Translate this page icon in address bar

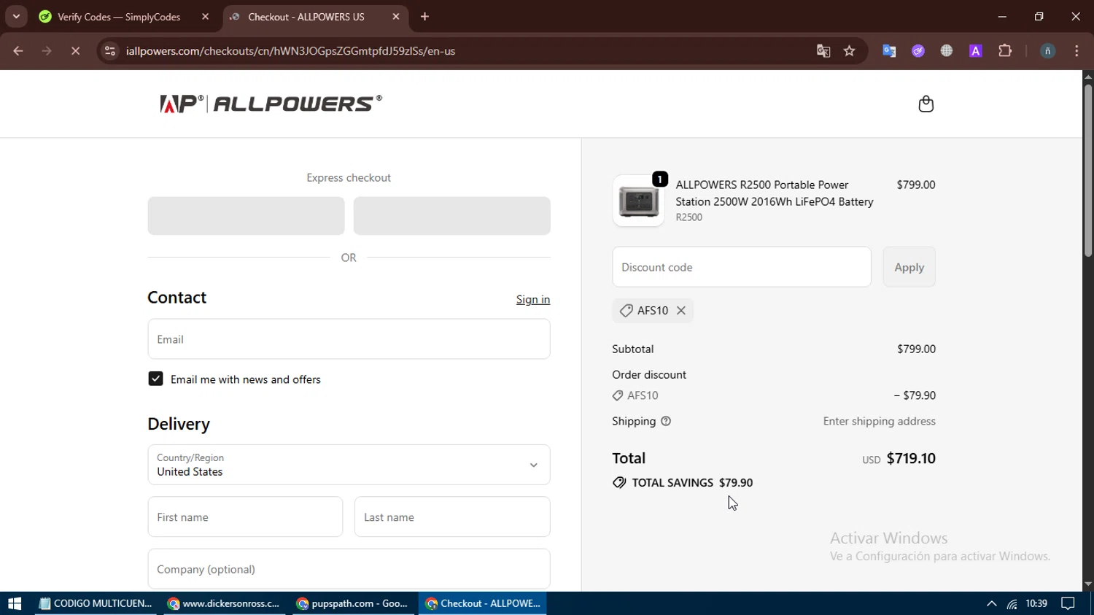coord(823,51)
